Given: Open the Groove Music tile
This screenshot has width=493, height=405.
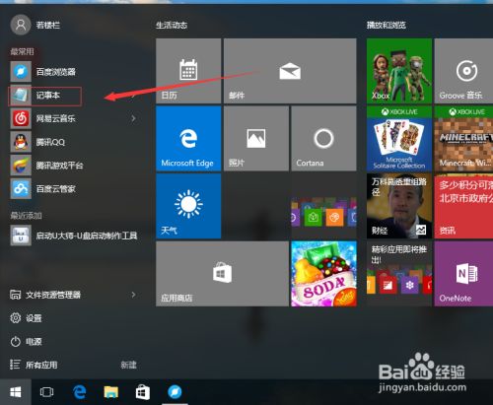Looking at the screenshot, I should click(x=463, y=71).
